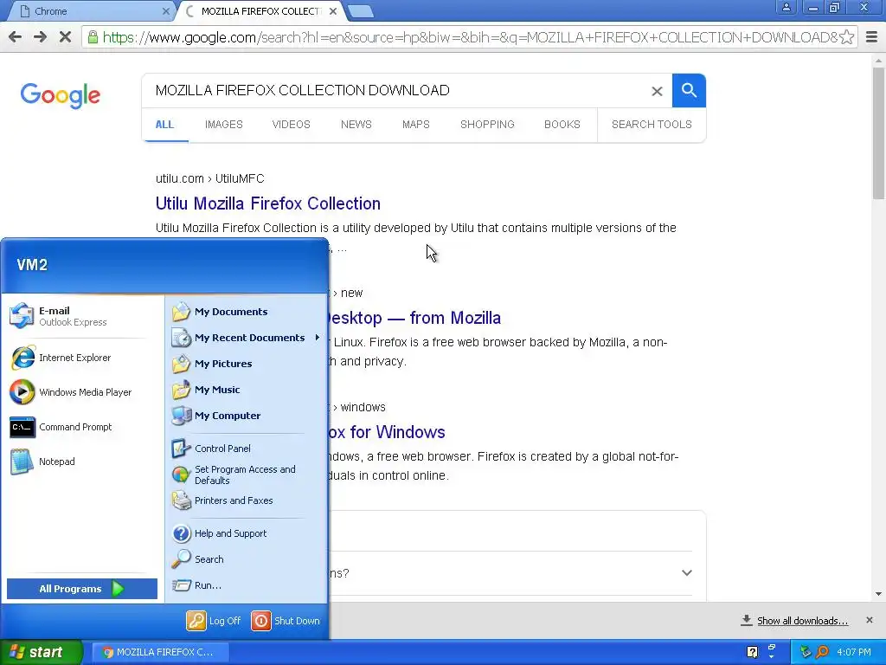Click the page vertical scrollbar thumb

[x=879, y=132]
